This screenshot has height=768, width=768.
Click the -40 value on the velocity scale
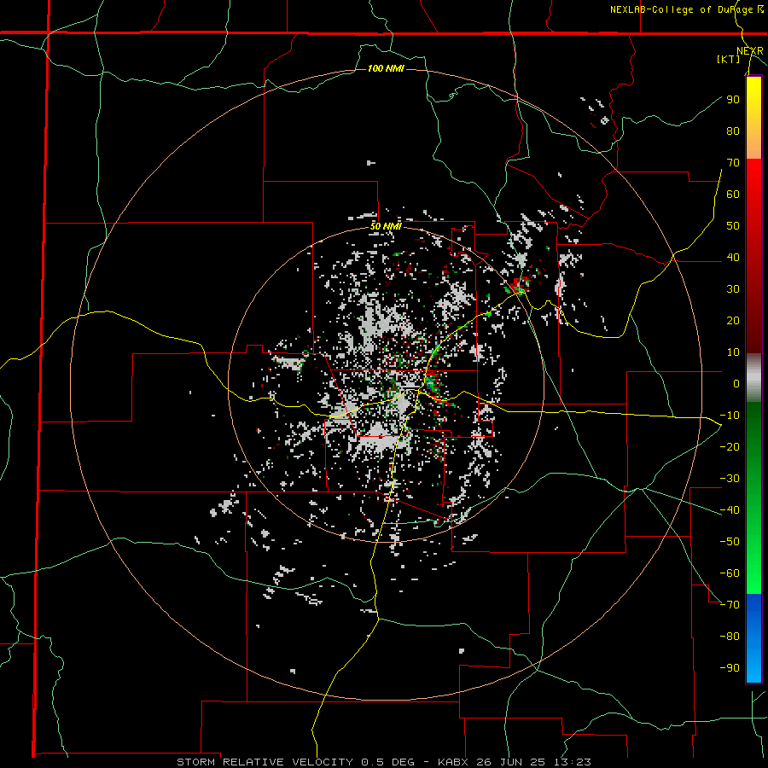(x=730, y=510)
